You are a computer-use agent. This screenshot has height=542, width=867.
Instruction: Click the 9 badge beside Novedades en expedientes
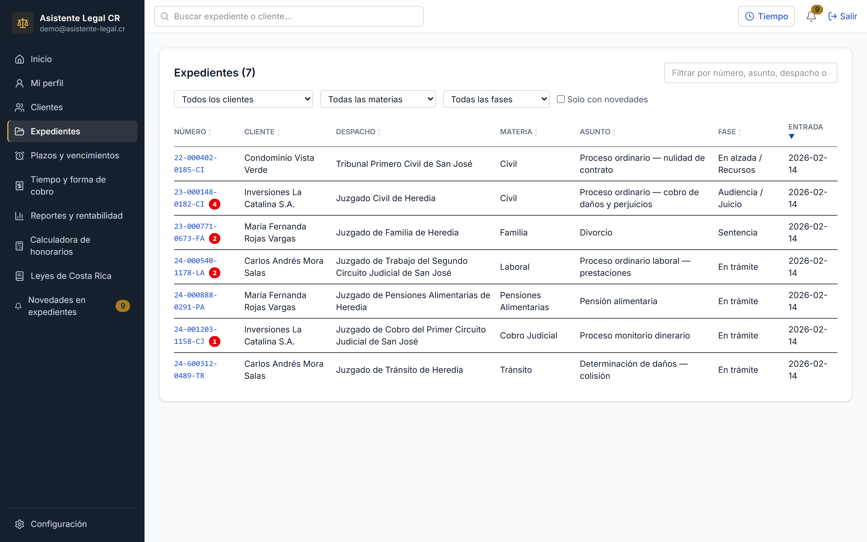(x=123, y=306)
